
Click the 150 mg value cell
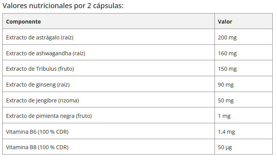244,68
